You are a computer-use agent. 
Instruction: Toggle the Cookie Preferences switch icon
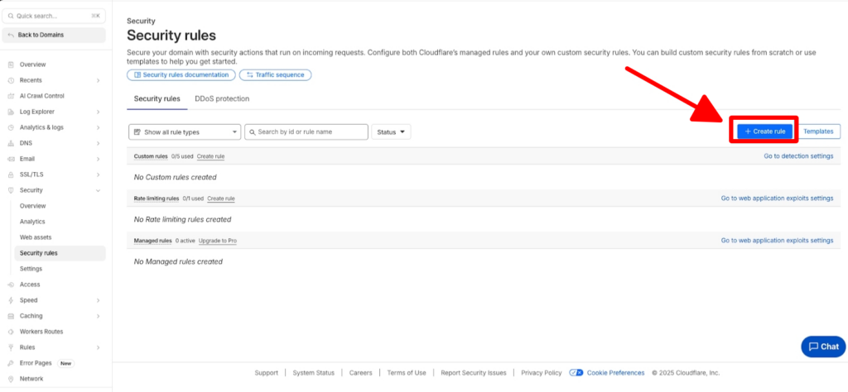click(x=576, y=372)
